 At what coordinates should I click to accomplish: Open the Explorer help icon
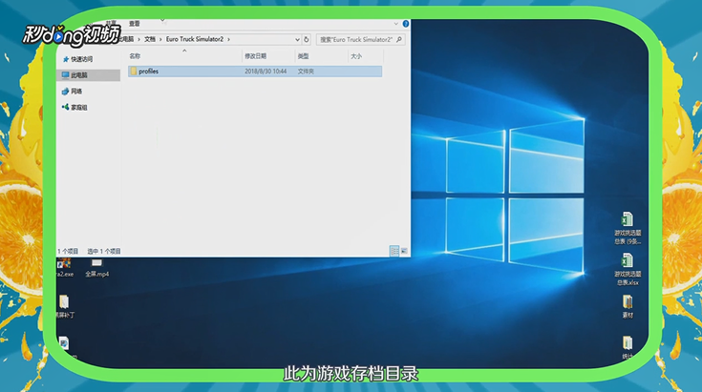(406, 24)
